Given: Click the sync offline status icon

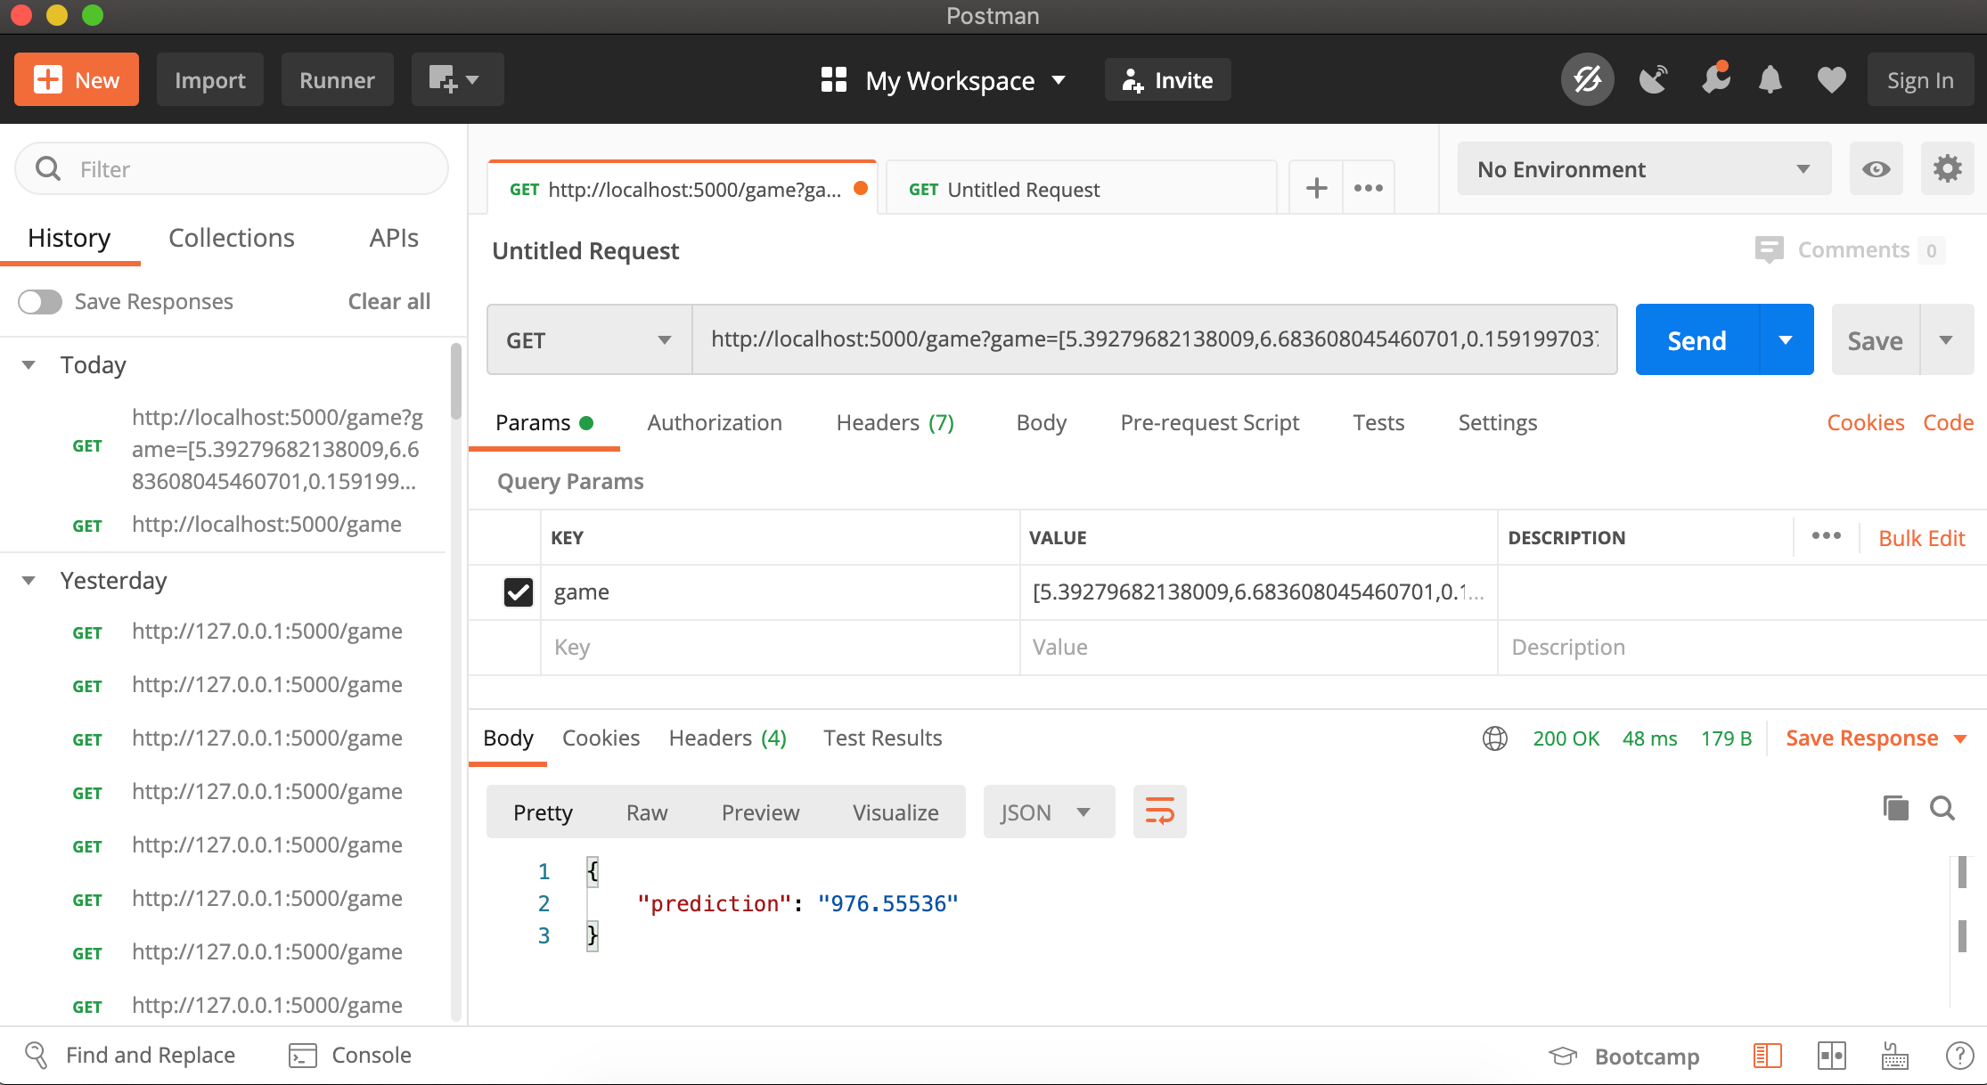Looking at the screenshot, I should pyautogui.click(x=1587, y=80).
